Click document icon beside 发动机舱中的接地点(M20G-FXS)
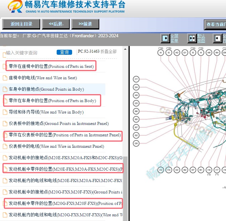226x221 pixels. click(5, 192)
